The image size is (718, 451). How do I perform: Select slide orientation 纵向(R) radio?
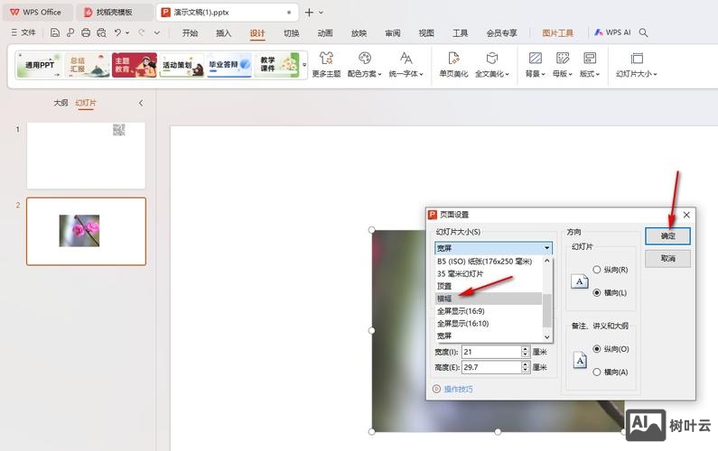click(597, 270)
